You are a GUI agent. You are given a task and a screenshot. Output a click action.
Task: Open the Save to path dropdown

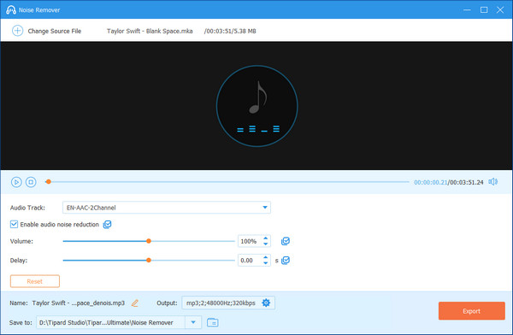coord(193,322)
